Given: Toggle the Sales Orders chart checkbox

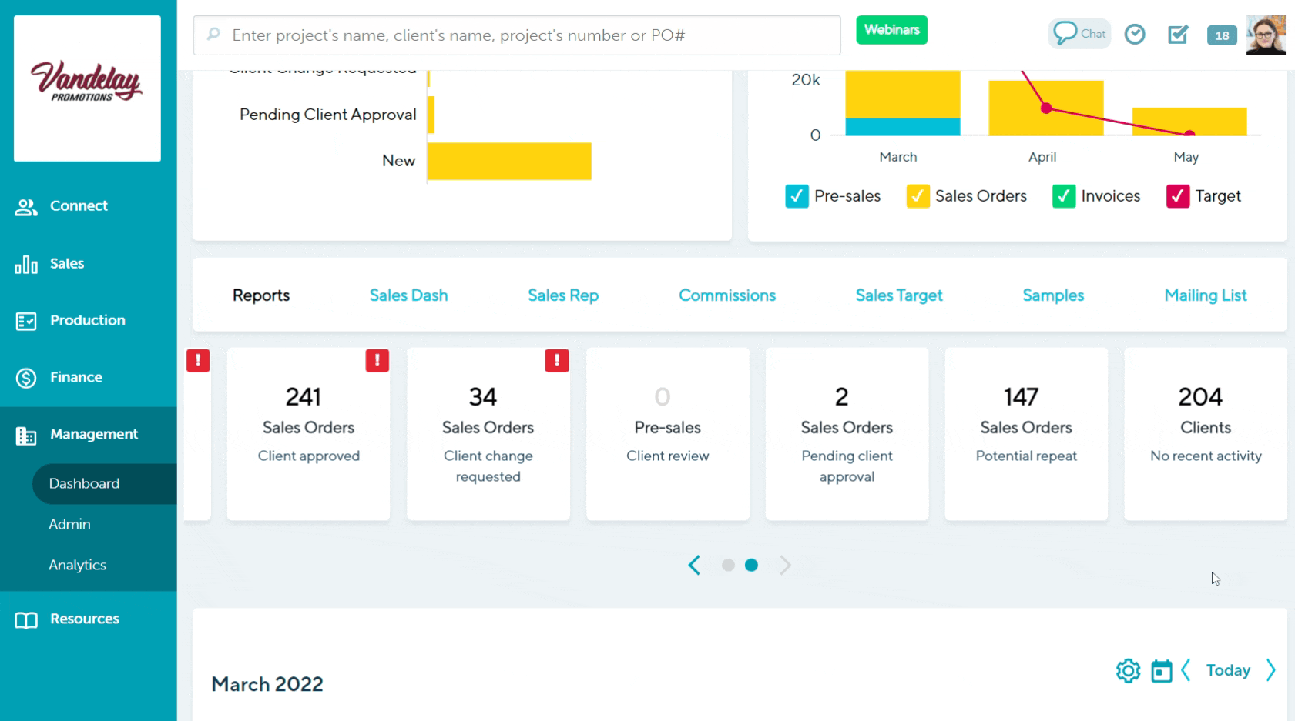Looking at the screenshot, I should click(x=918, y=196).
